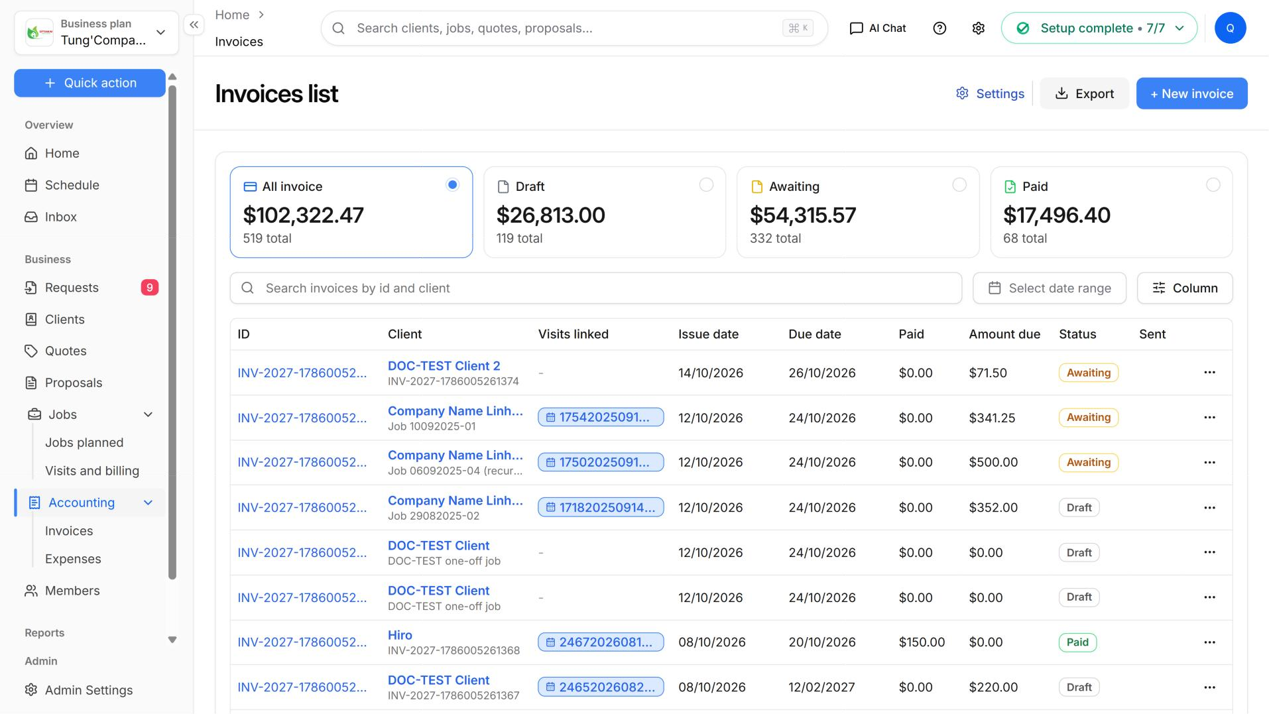This screenshot has height=714, width=1269.
Task: Select the Awaiting filter radio
Action: [959, 185]
